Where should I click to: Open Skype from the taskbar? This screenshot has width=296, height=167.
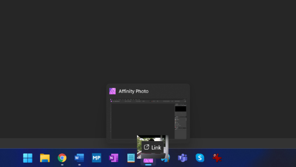tap(200, 158)
